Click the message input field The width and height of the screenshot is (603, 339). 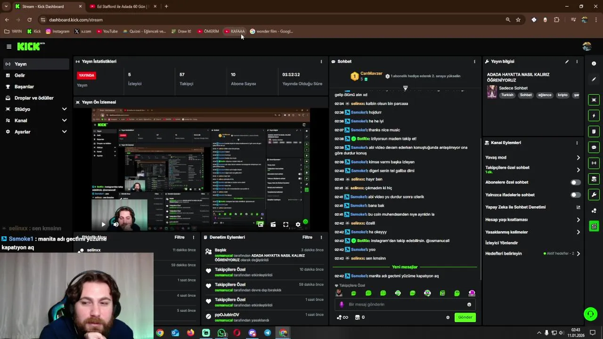click(x=405, y=305)
